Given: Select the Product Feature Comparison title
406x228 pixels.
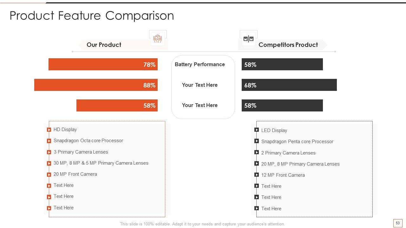Looking at the screenshot, I should click(92, 16).
